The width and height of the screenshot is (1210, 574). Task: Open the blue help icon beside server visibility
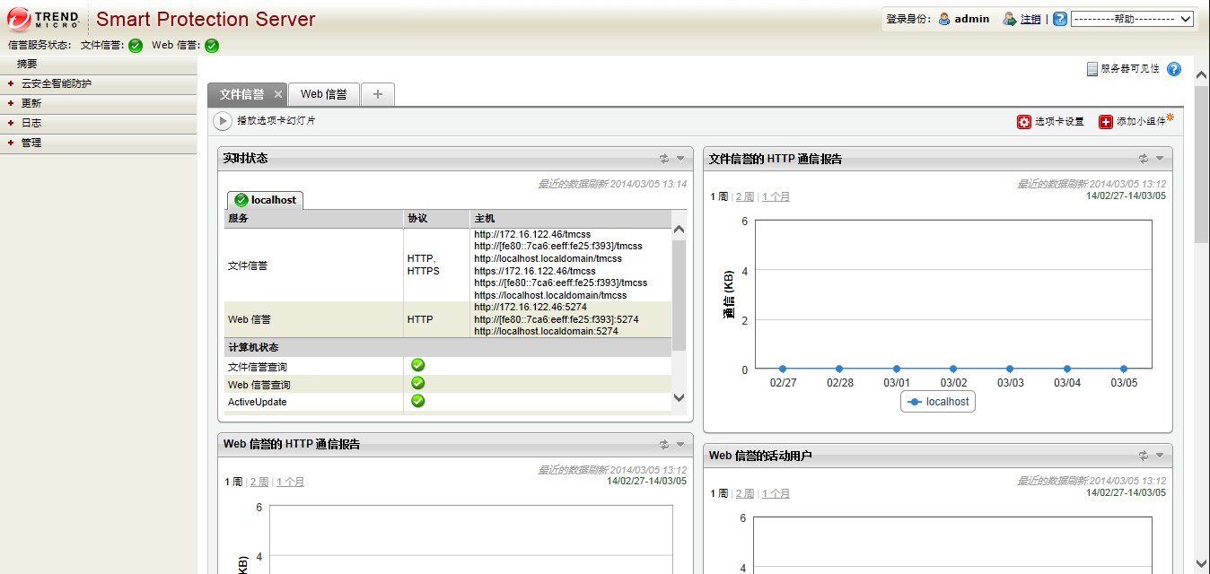point(1174,69)
